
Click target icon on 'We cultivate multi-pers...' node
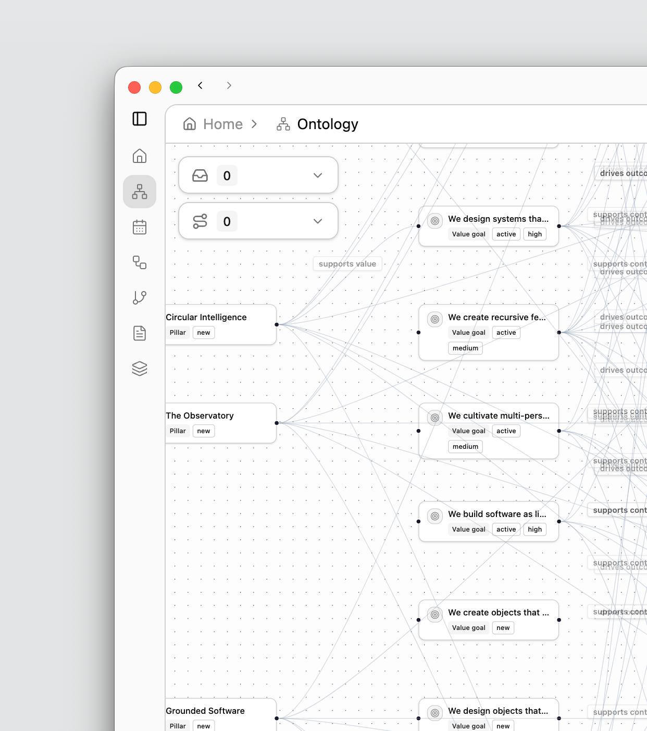pyautogui.click(x=435, y=418)
